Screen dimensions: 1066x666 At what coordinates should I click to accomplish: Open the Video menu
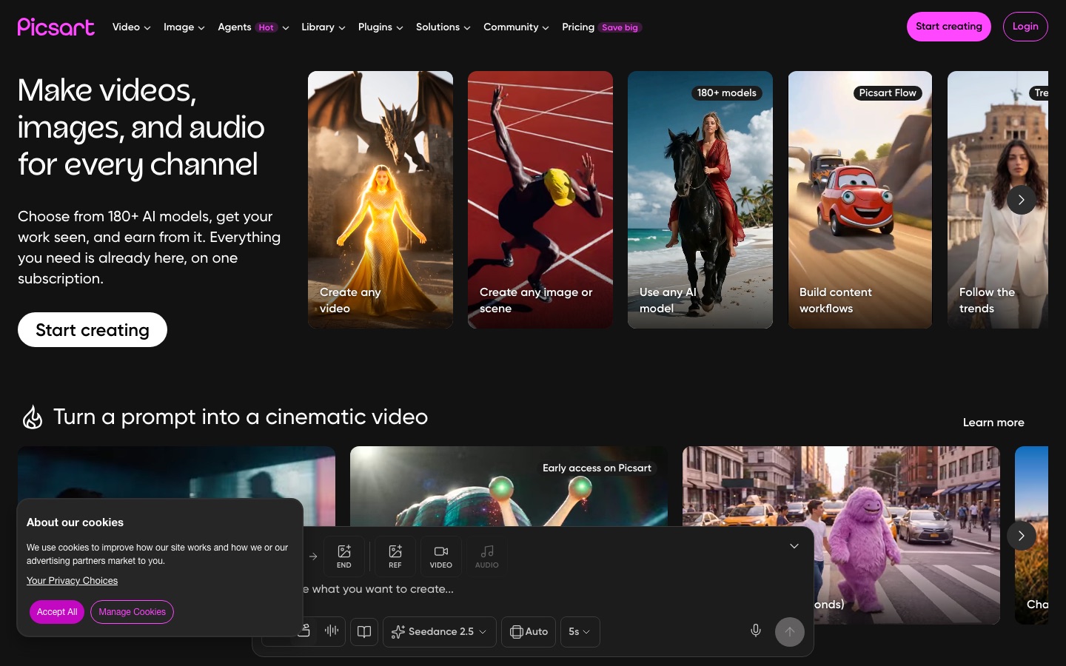tap(132, 27)
